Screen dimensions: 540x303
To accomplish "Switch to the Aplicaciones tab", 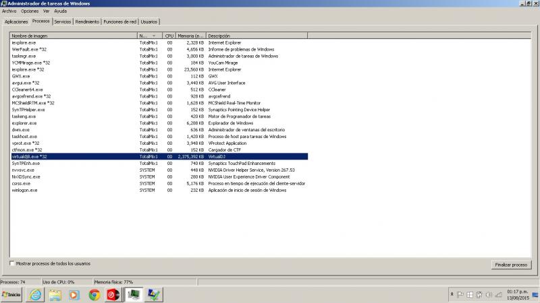I will (x=16, y=22).
